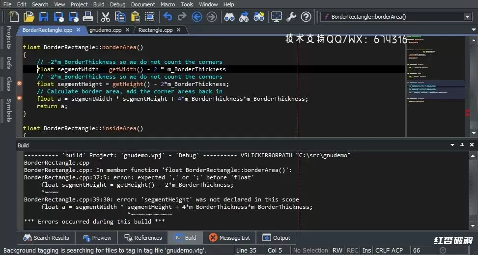The image size is (478, 255).
Task: Click the 'Line 35' status bar field
Action: pyautogui.click(x=246, y=250)
